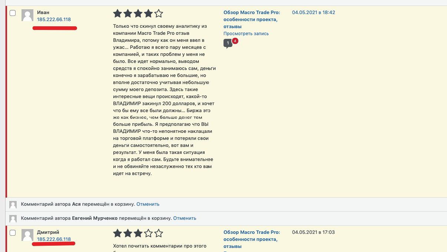Undo trashing of Ася's comment via Отменить
Screen dimensions: 447x252
(148, 204)
